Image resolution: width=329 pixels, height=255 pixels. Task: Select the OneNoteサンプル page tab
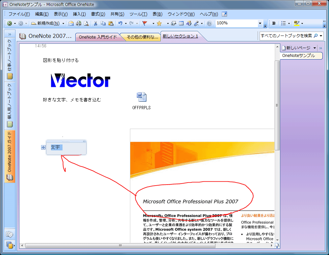point(301,56)
